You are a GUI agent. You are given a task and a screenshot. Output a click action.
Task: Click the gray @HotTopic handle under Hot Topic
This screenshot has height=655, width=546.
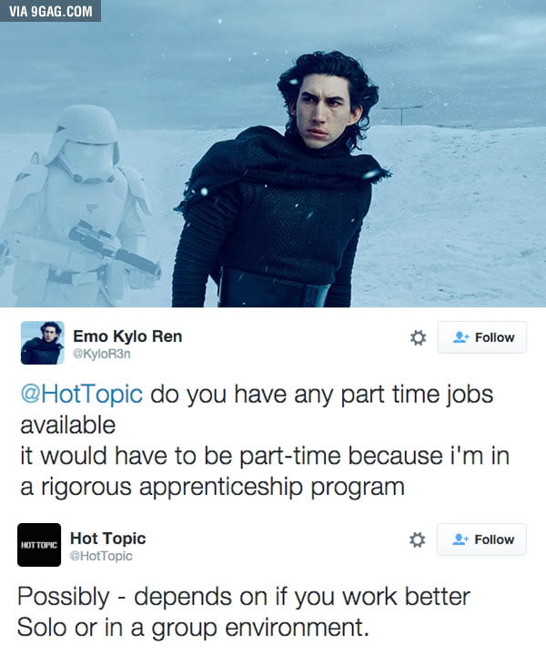(x=101, y=556)
